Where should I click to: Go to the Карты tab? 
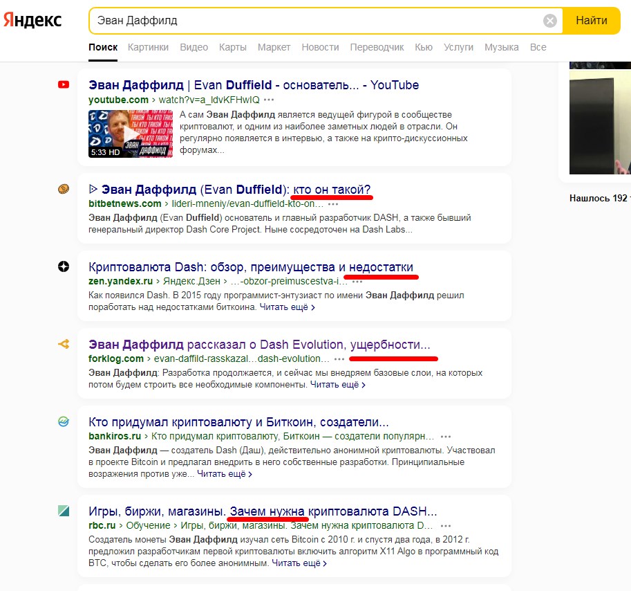tap(233, 47)
